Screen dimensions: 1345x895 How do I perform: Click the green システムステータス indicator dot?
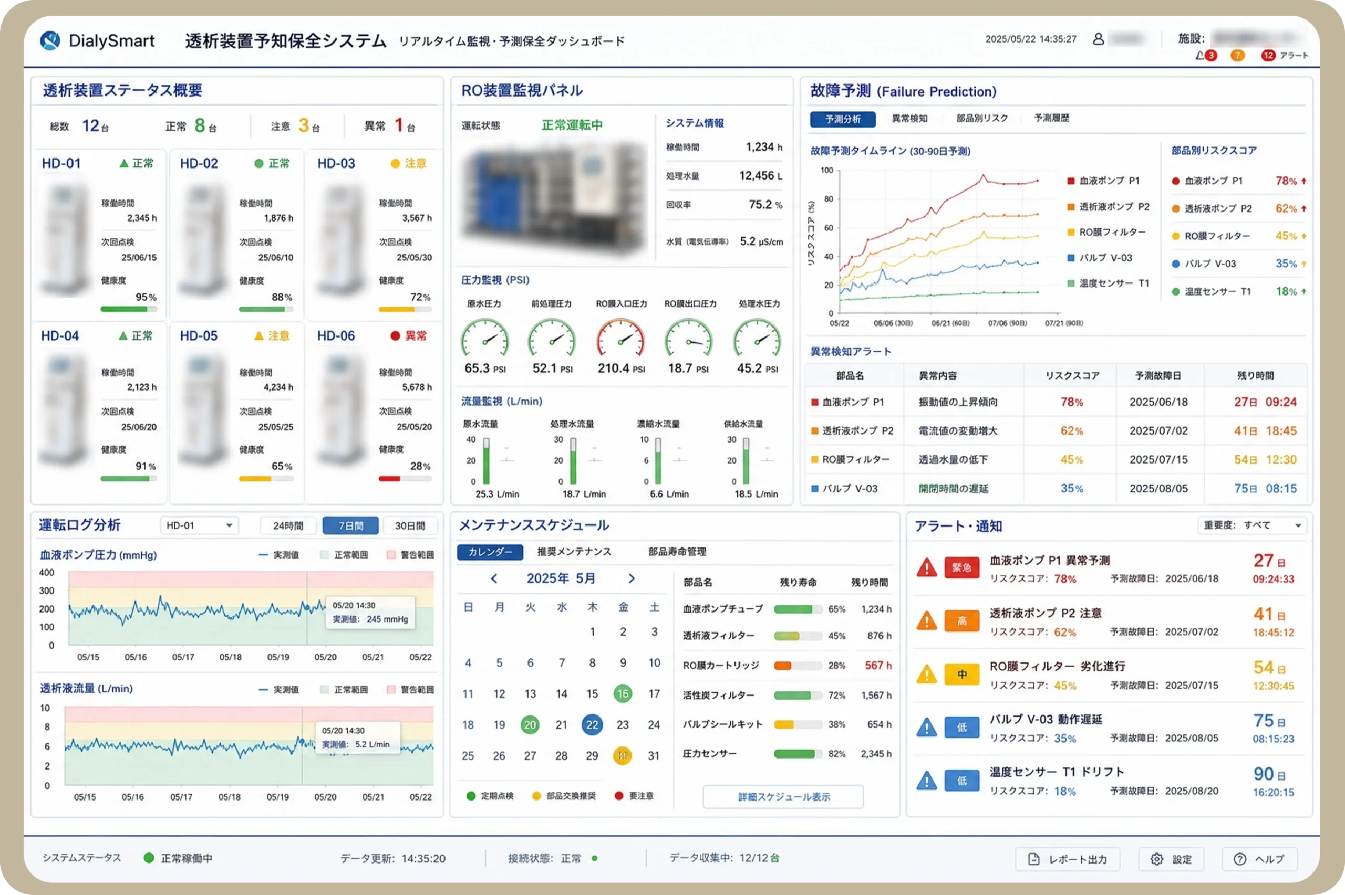click(149, 857)
